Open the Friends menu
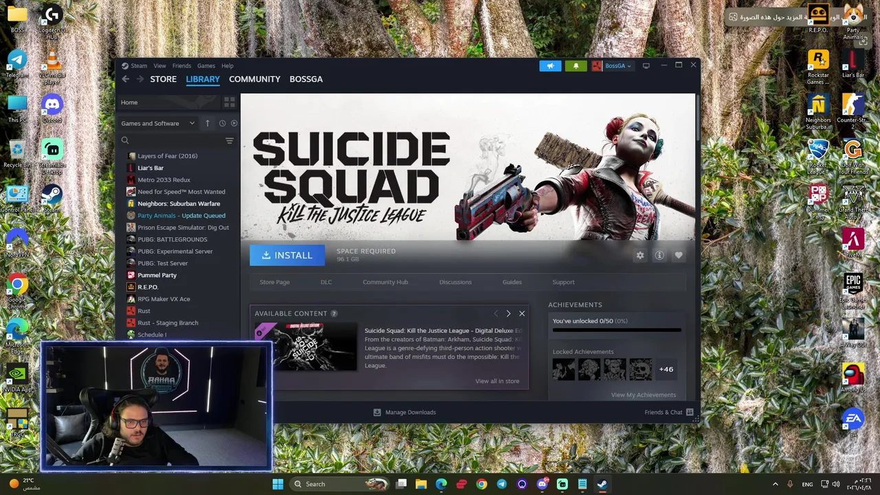The image size is (880, 495). coord(181,66)
